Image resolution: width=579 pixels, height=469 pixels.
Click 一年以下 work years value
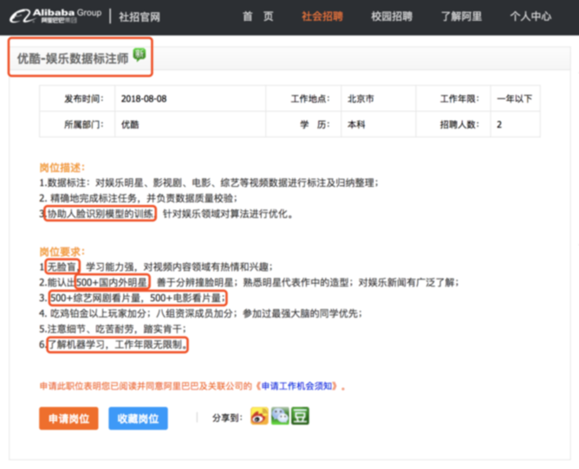pos(514,99)
